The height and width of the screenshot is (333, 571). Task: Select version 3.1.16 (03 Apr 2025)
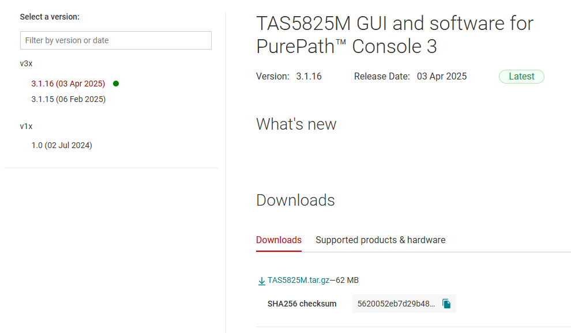click(68, 84)
